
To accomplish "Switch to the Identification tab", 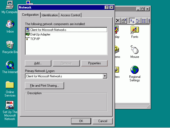I will [x=50, y=15].
